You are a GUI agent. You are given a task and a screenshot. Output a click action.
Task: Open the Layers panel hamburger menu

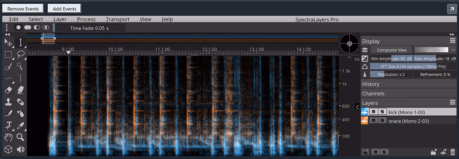pos(453,102)
